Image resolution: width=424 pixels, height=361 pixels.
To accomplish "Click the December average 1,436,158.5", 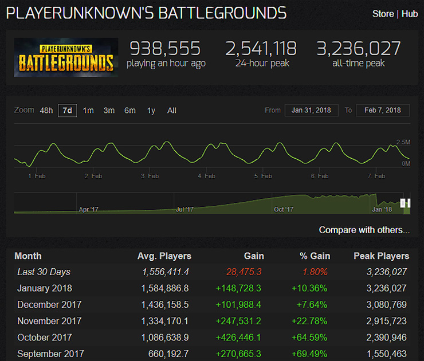I will point(165,305).
